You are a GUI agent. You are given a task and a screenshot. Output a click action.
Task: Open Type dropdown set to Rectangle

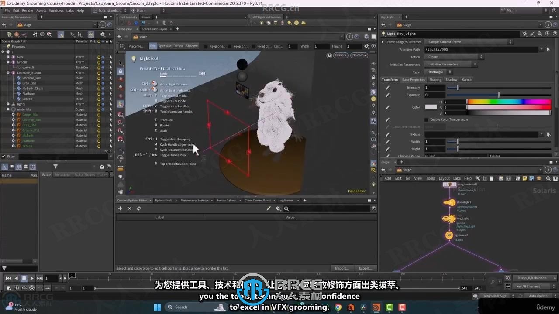tap(438, 72)
